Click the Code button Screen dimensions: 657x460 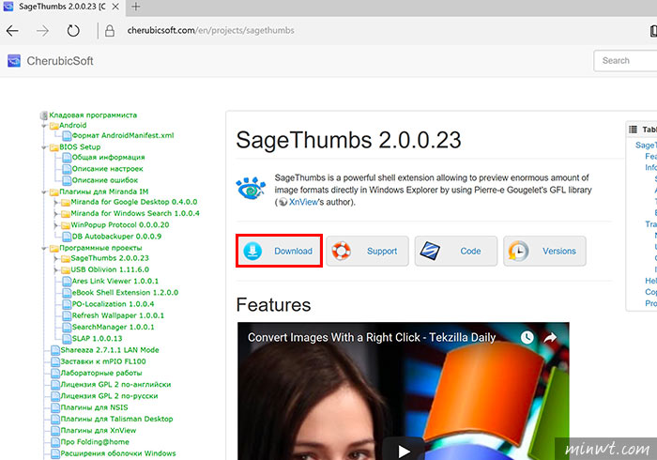point(456,251)
